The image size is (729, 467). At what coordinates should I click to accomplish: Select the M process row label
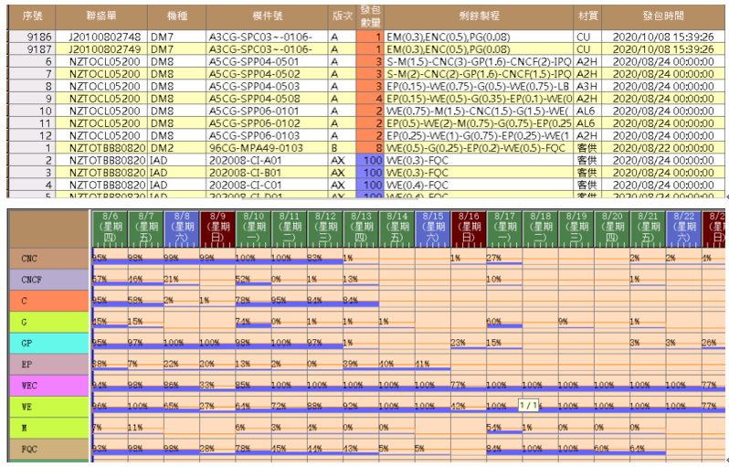click(x=49, y=428)
